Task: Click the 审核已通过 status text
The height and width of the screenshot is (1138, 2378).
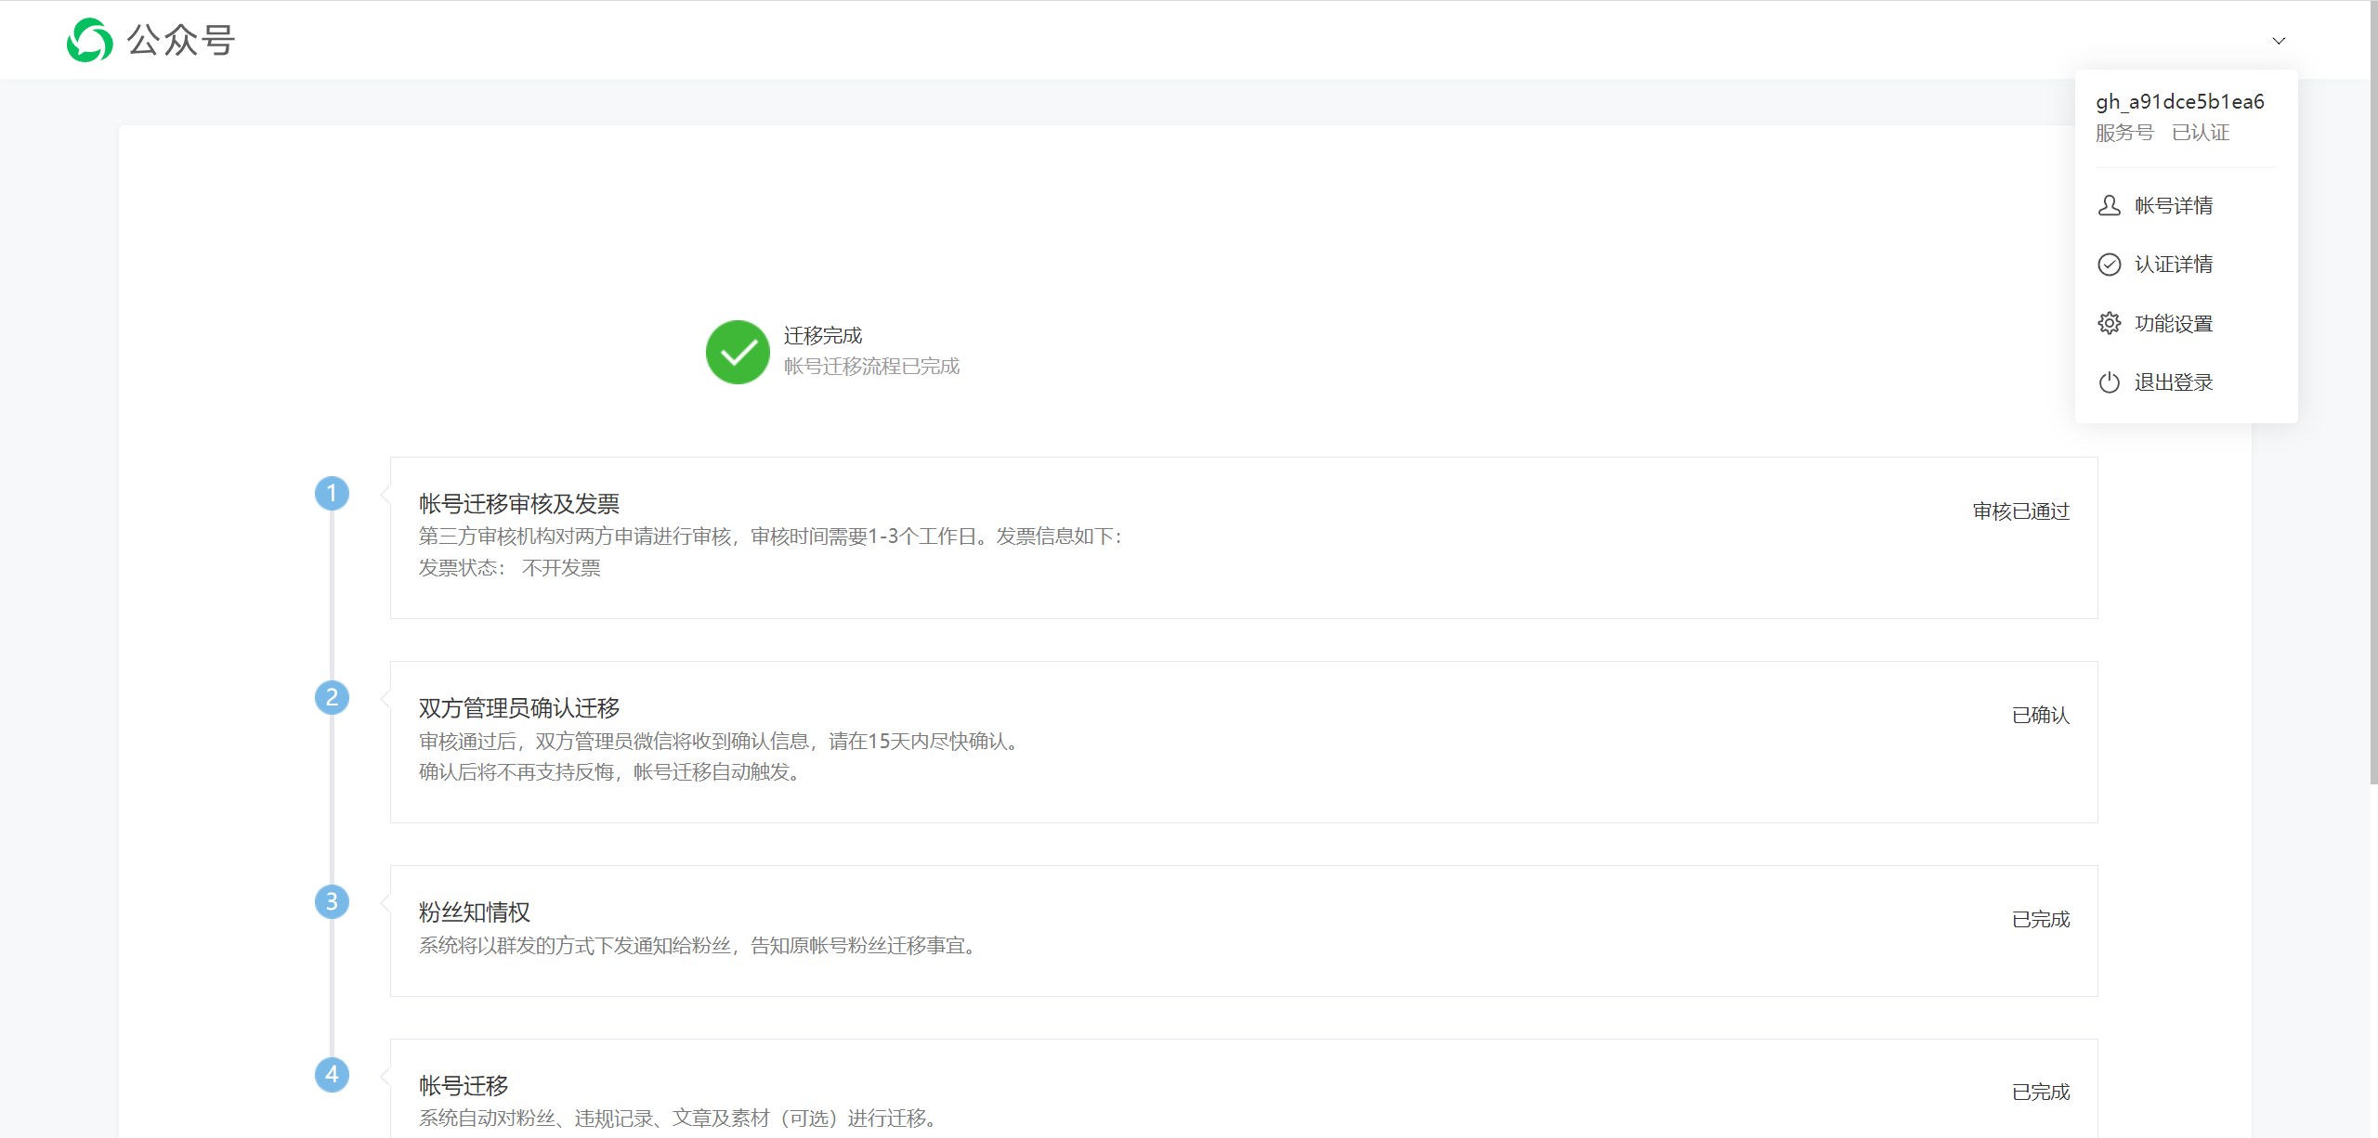Action: coord(2020,511)
